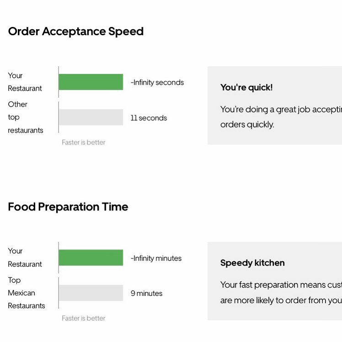Click Your Restaurant label under Preparation Time

click(x=25, y=257)
